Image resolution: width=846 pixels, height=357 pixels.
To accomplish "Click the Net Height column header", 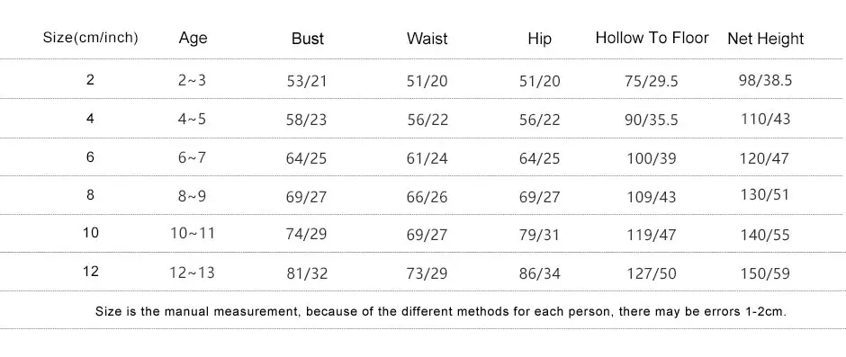I will (x=766, y=39).
